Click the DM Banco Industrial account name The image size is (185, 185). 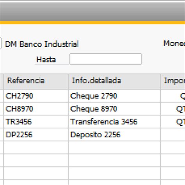click(x=42, y=44)
